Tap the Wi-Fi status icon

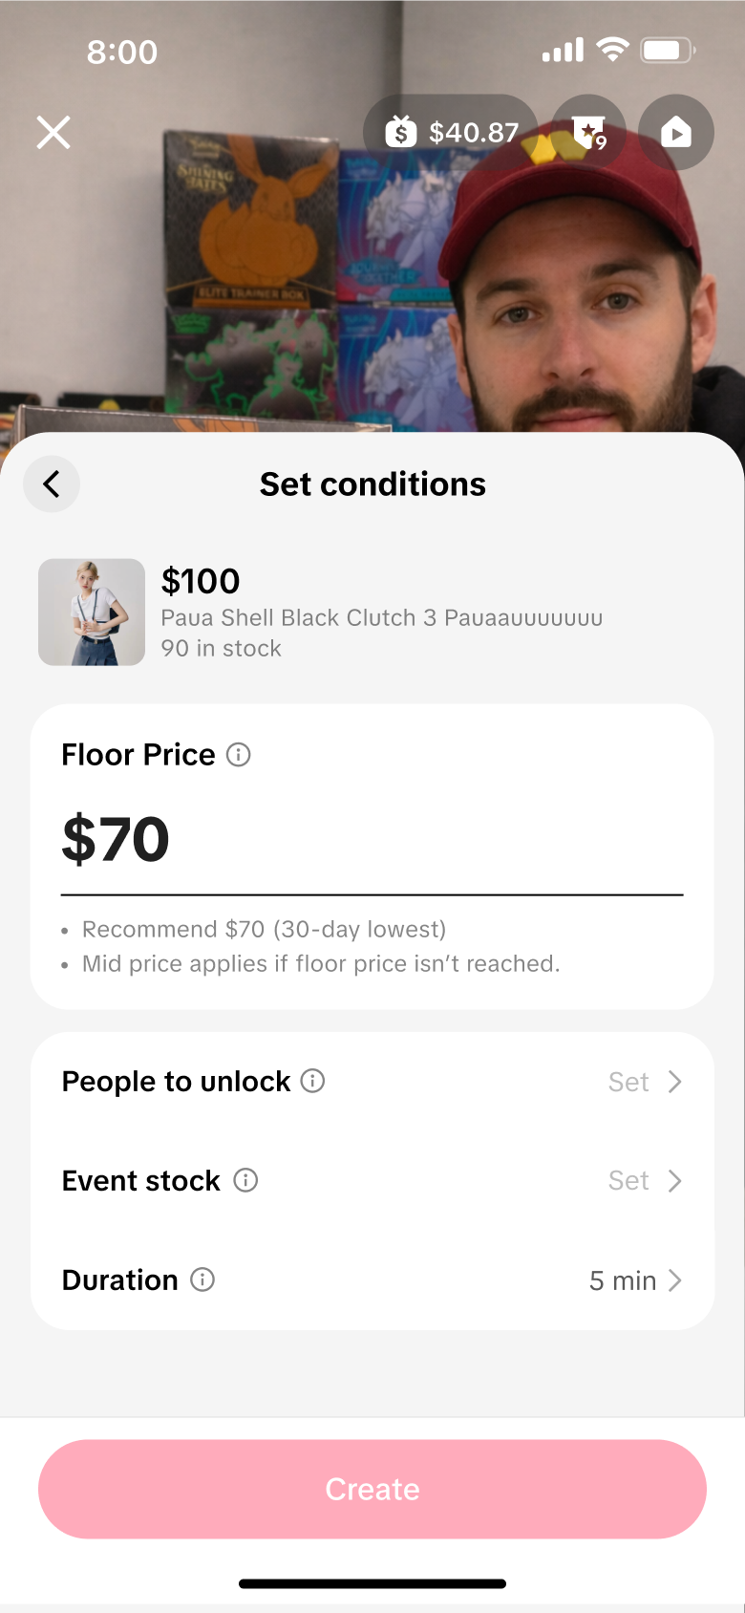612,50
